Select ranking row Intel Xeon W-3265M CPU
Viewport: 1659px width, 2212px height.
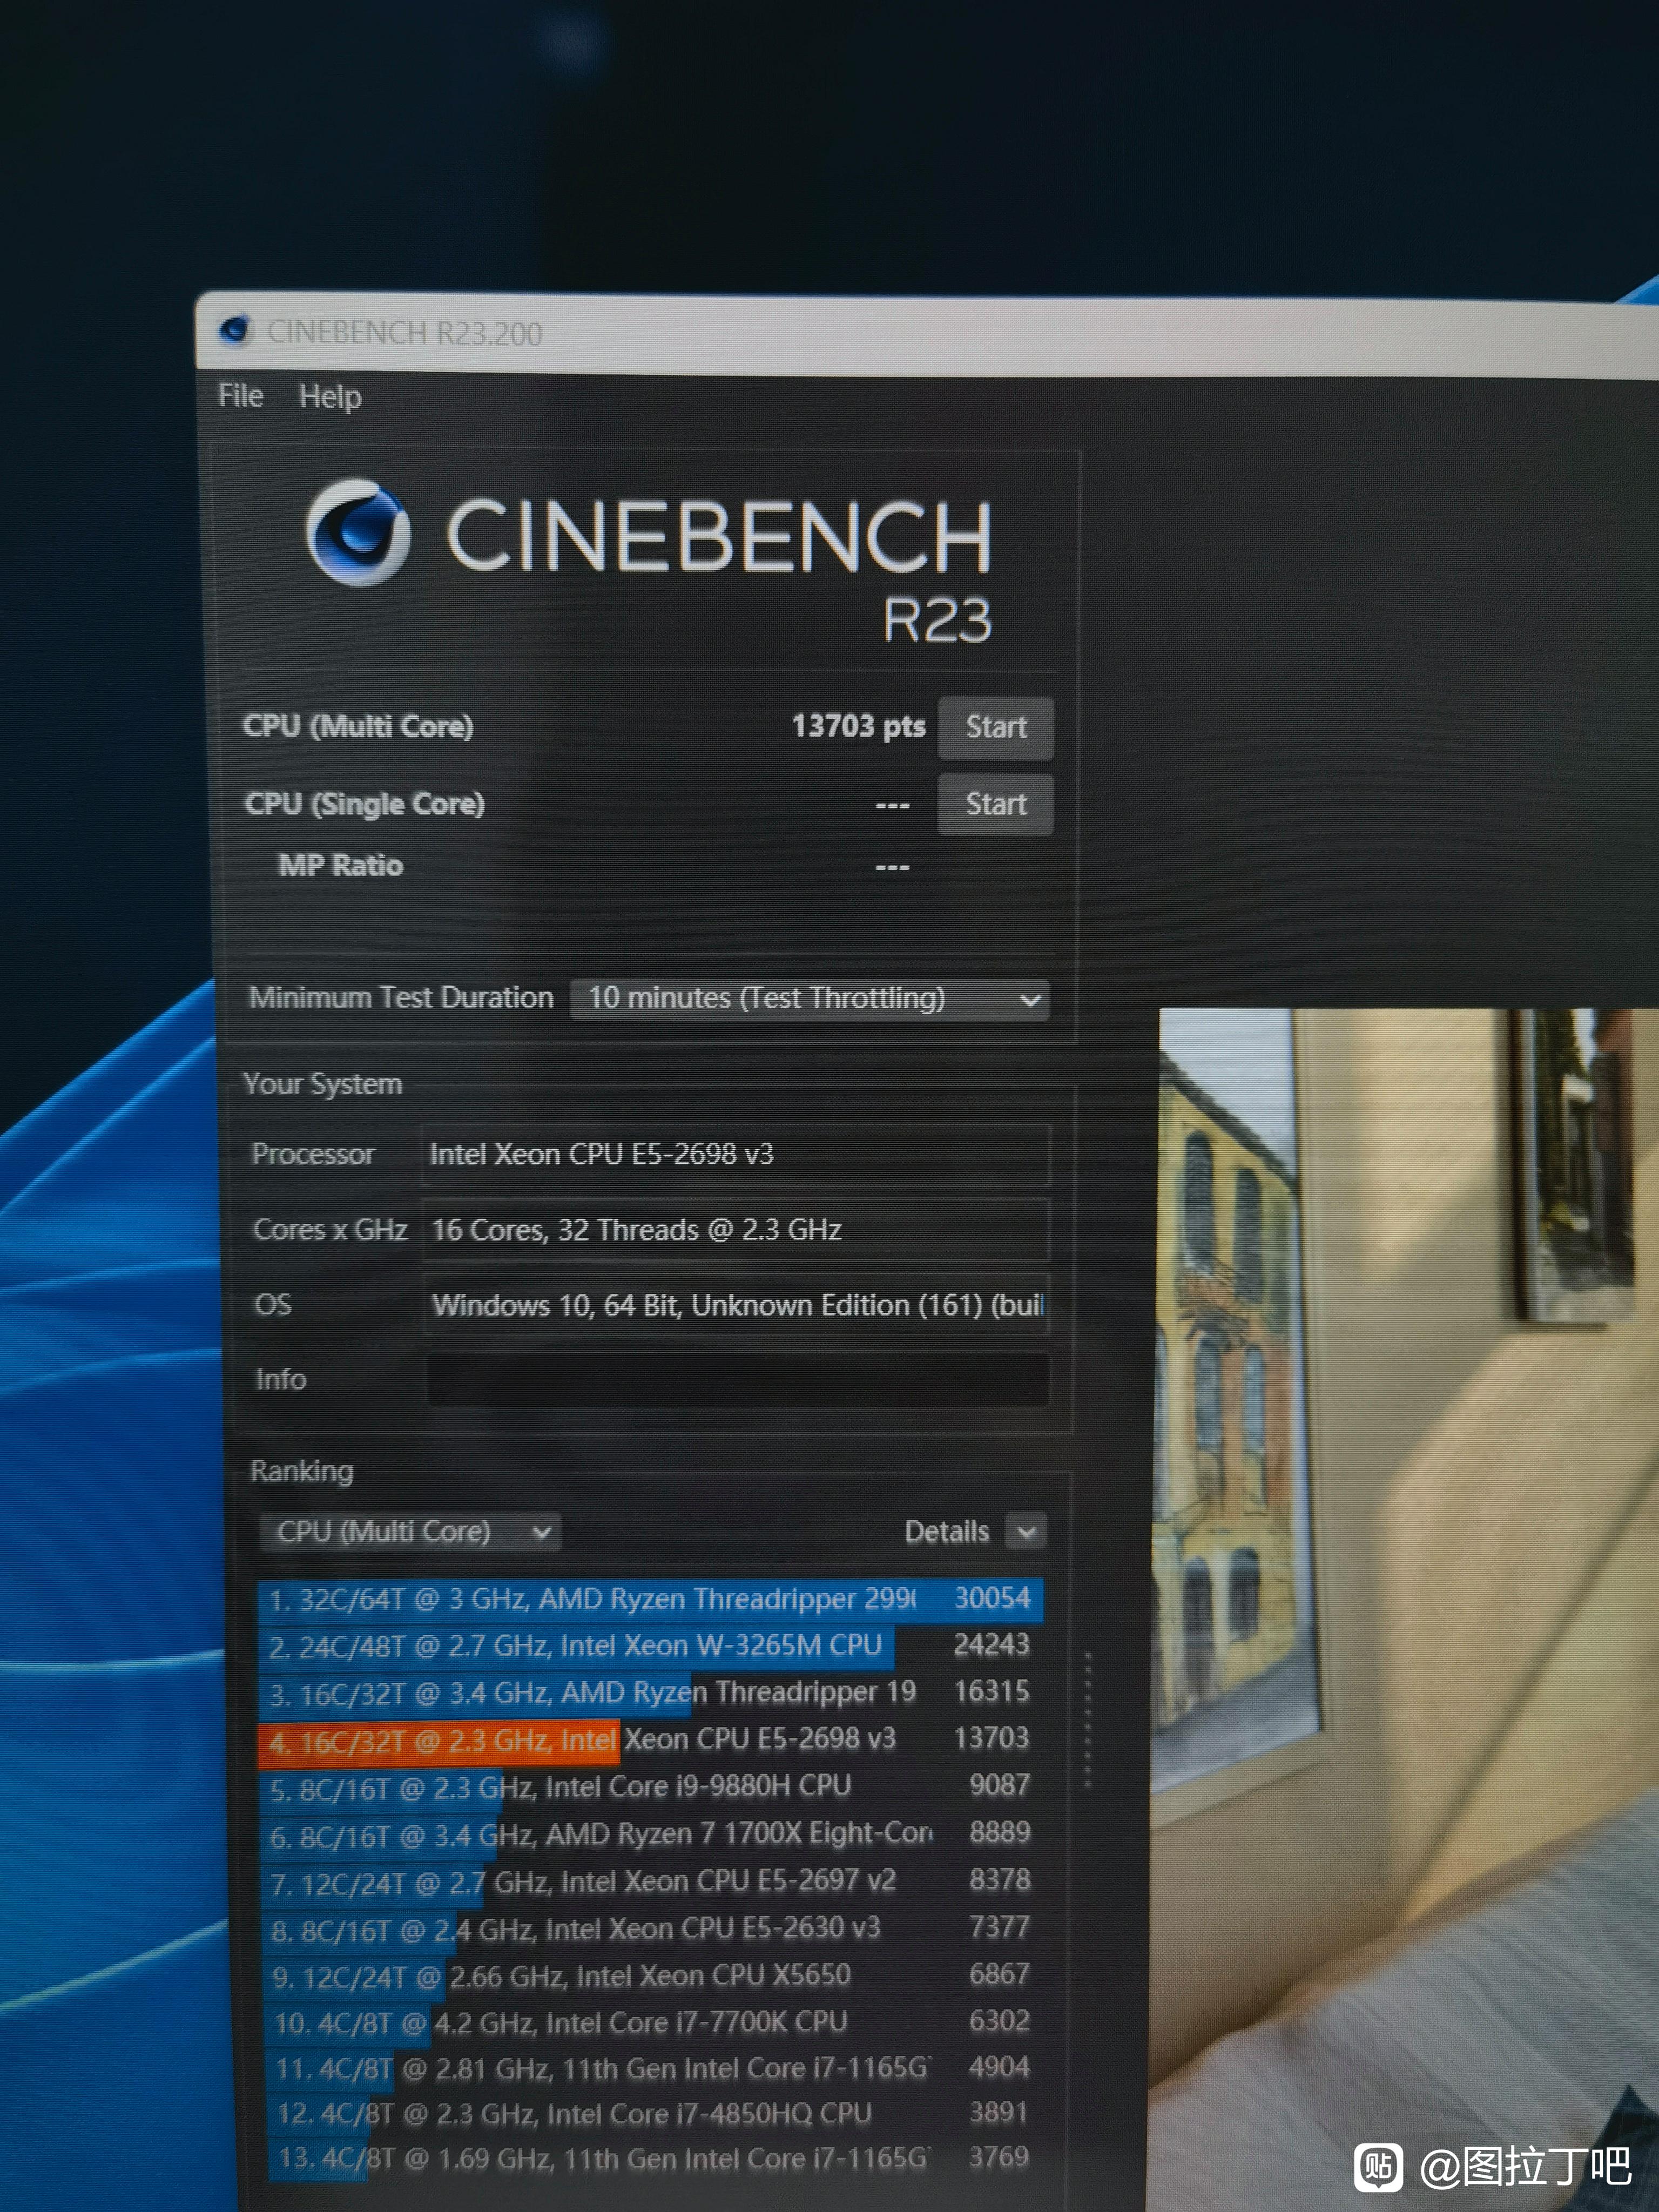(650, 1645)
